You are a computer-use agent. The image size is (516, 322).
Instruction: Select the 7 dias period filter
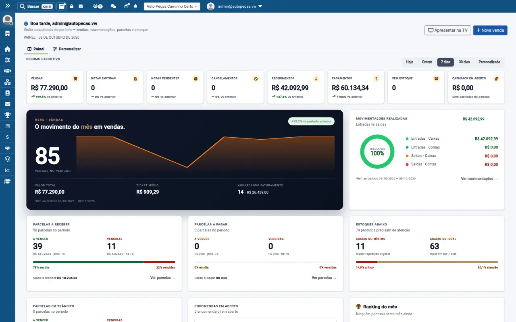[x=445, y=62]
